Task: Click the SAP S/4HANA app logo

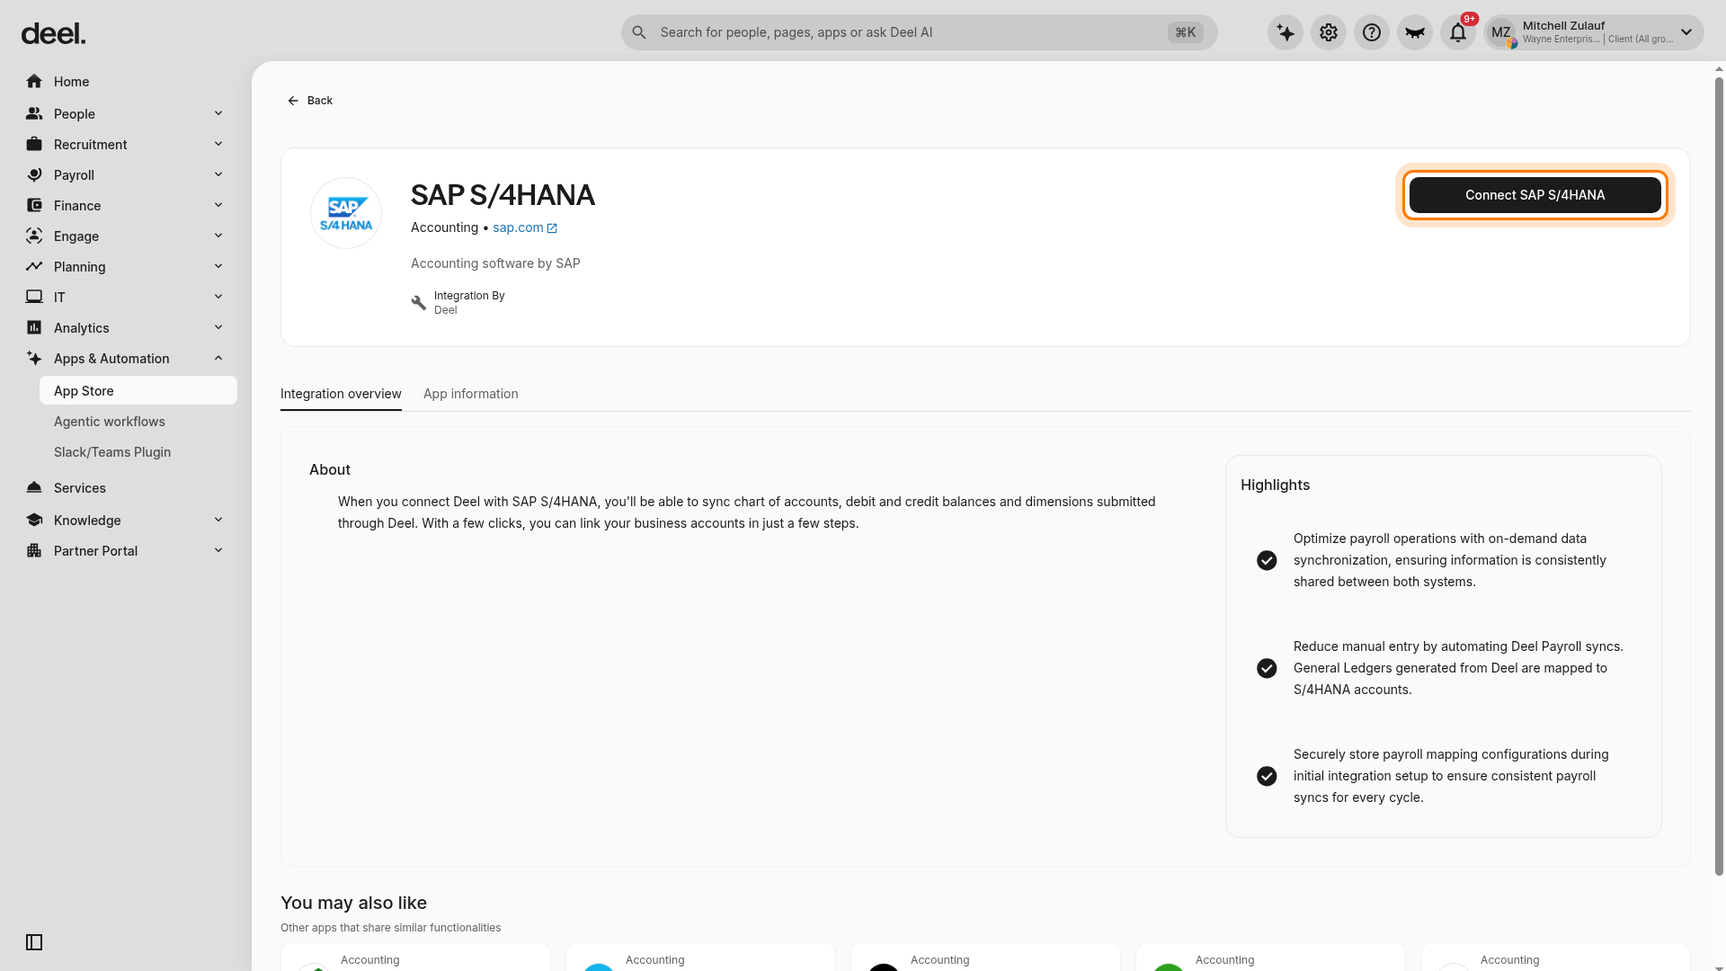Action: (346, 213)
